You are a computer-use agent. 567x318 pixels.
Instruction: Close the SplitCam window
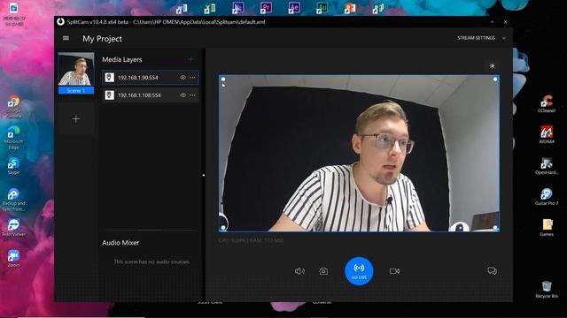tap(505, 22)
